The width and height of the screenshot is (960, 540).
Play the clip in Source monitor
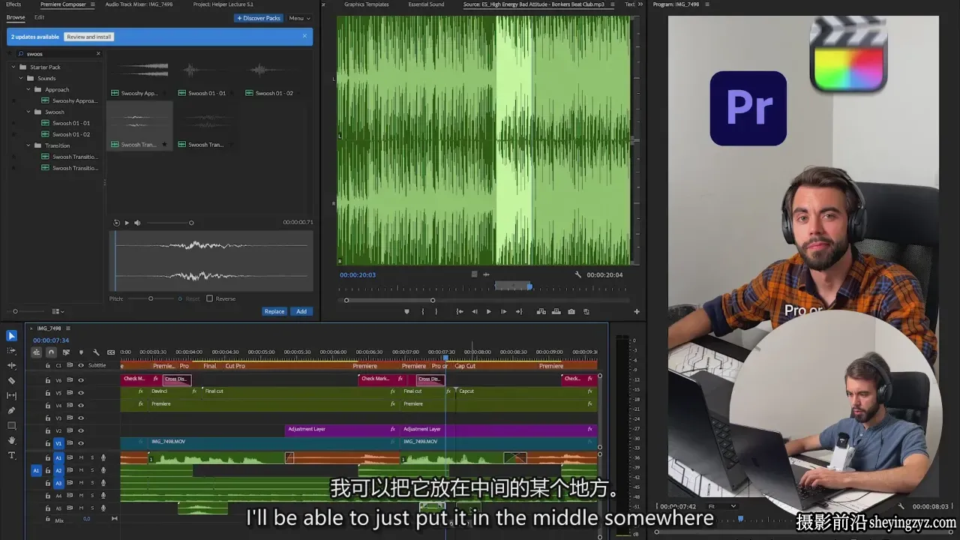(489, 311)
